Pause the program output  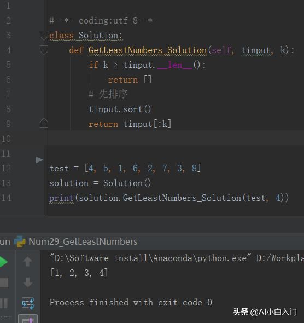[4, 303]
